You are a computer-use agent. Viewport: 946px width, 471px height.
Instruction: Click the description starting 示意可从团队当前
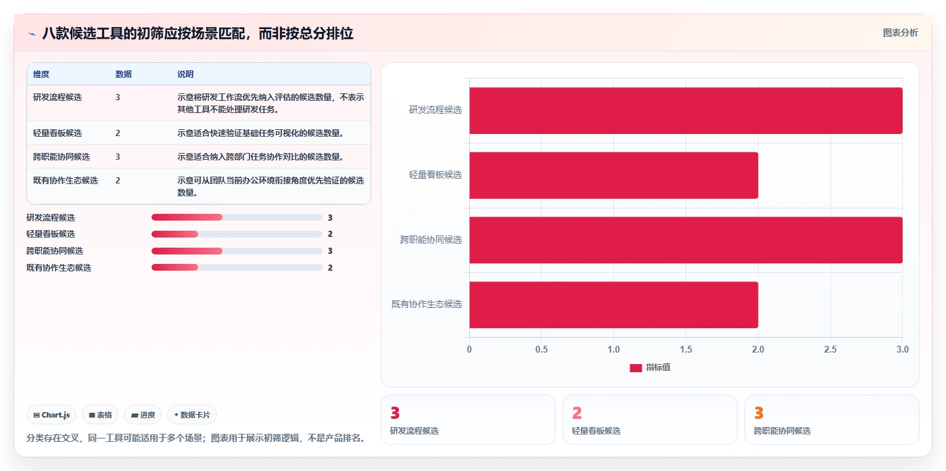270,187
